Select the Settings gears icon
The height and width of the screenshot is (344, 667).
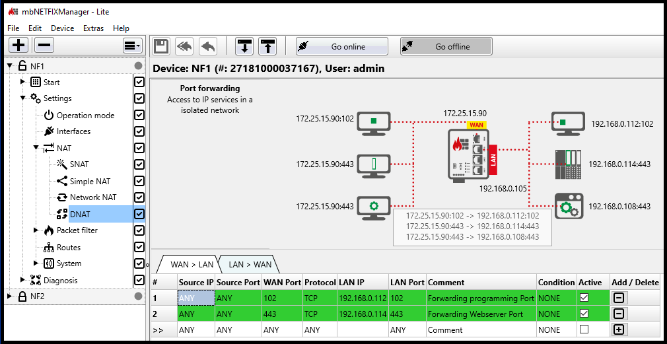tap(36, 98)
